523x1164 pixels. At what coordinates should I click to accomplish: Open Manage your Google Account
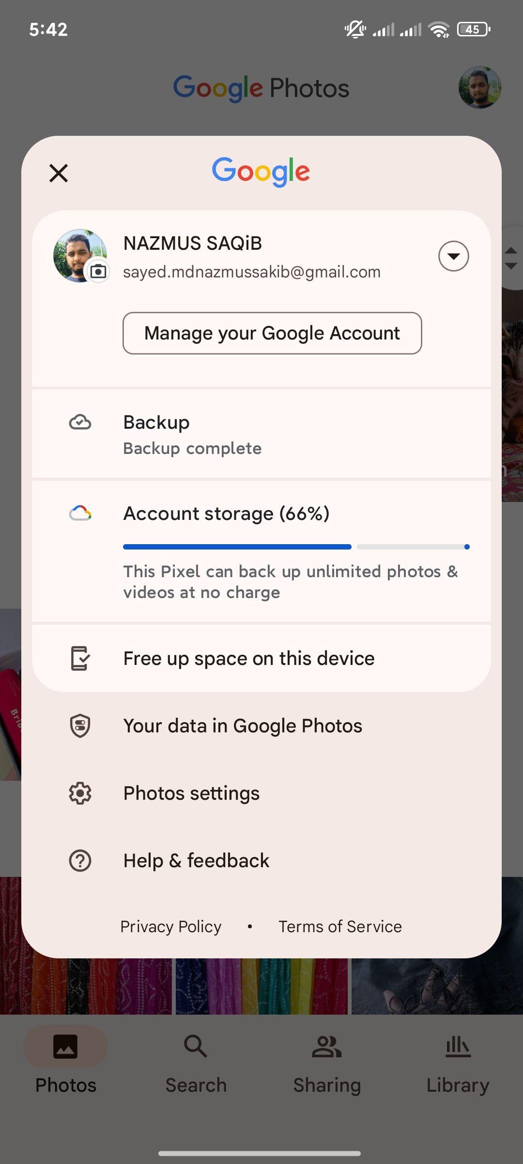pos(272,333)
